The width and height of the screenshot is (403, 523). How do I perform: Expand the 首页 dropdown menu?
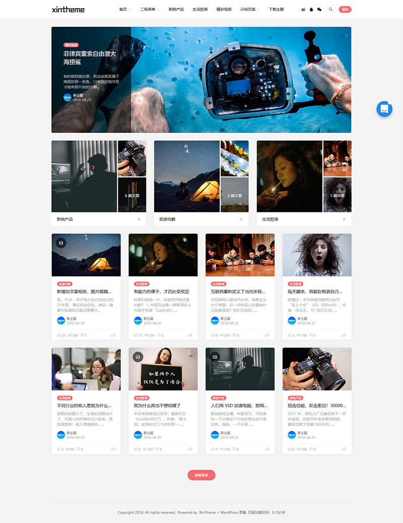(125, 10)
